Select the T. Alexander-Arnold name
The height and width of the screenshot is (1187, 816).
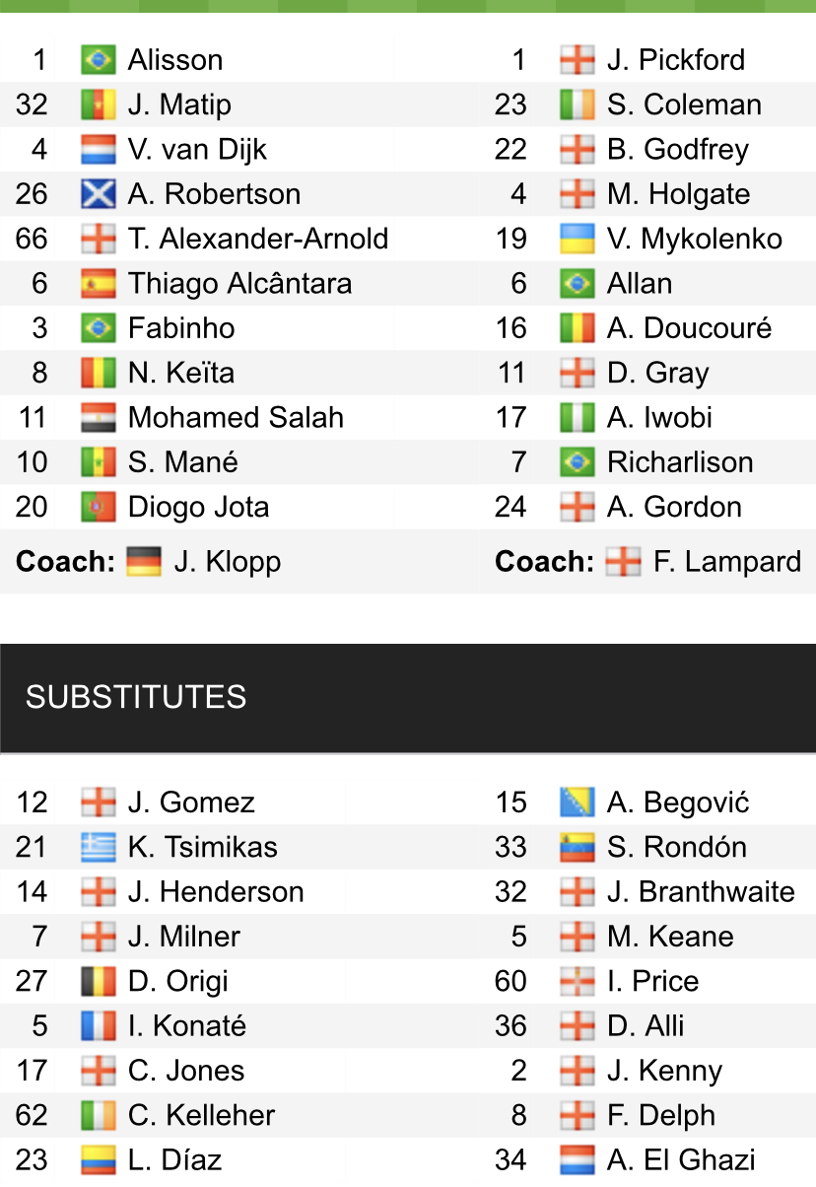click(x=258, y=240)
